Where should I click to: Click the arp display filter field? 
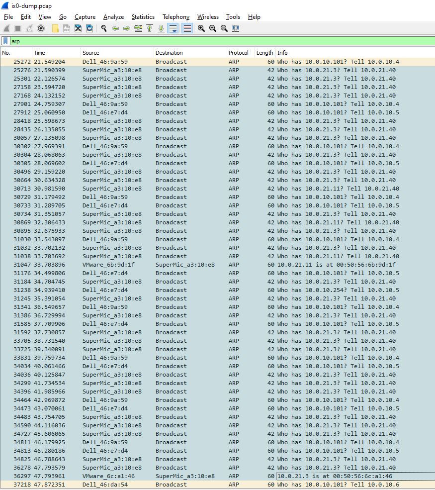pos(222,41)
